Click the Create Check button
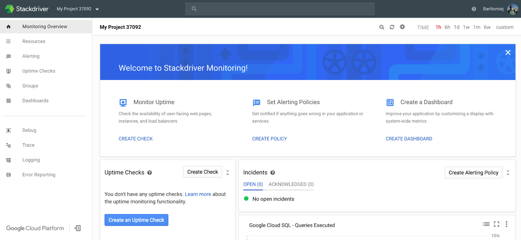 pos(203,172)
